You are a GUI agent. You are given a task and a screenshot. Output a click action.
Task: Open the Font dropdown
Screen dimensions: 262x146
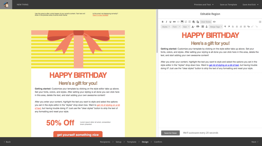tap(176, 27)
